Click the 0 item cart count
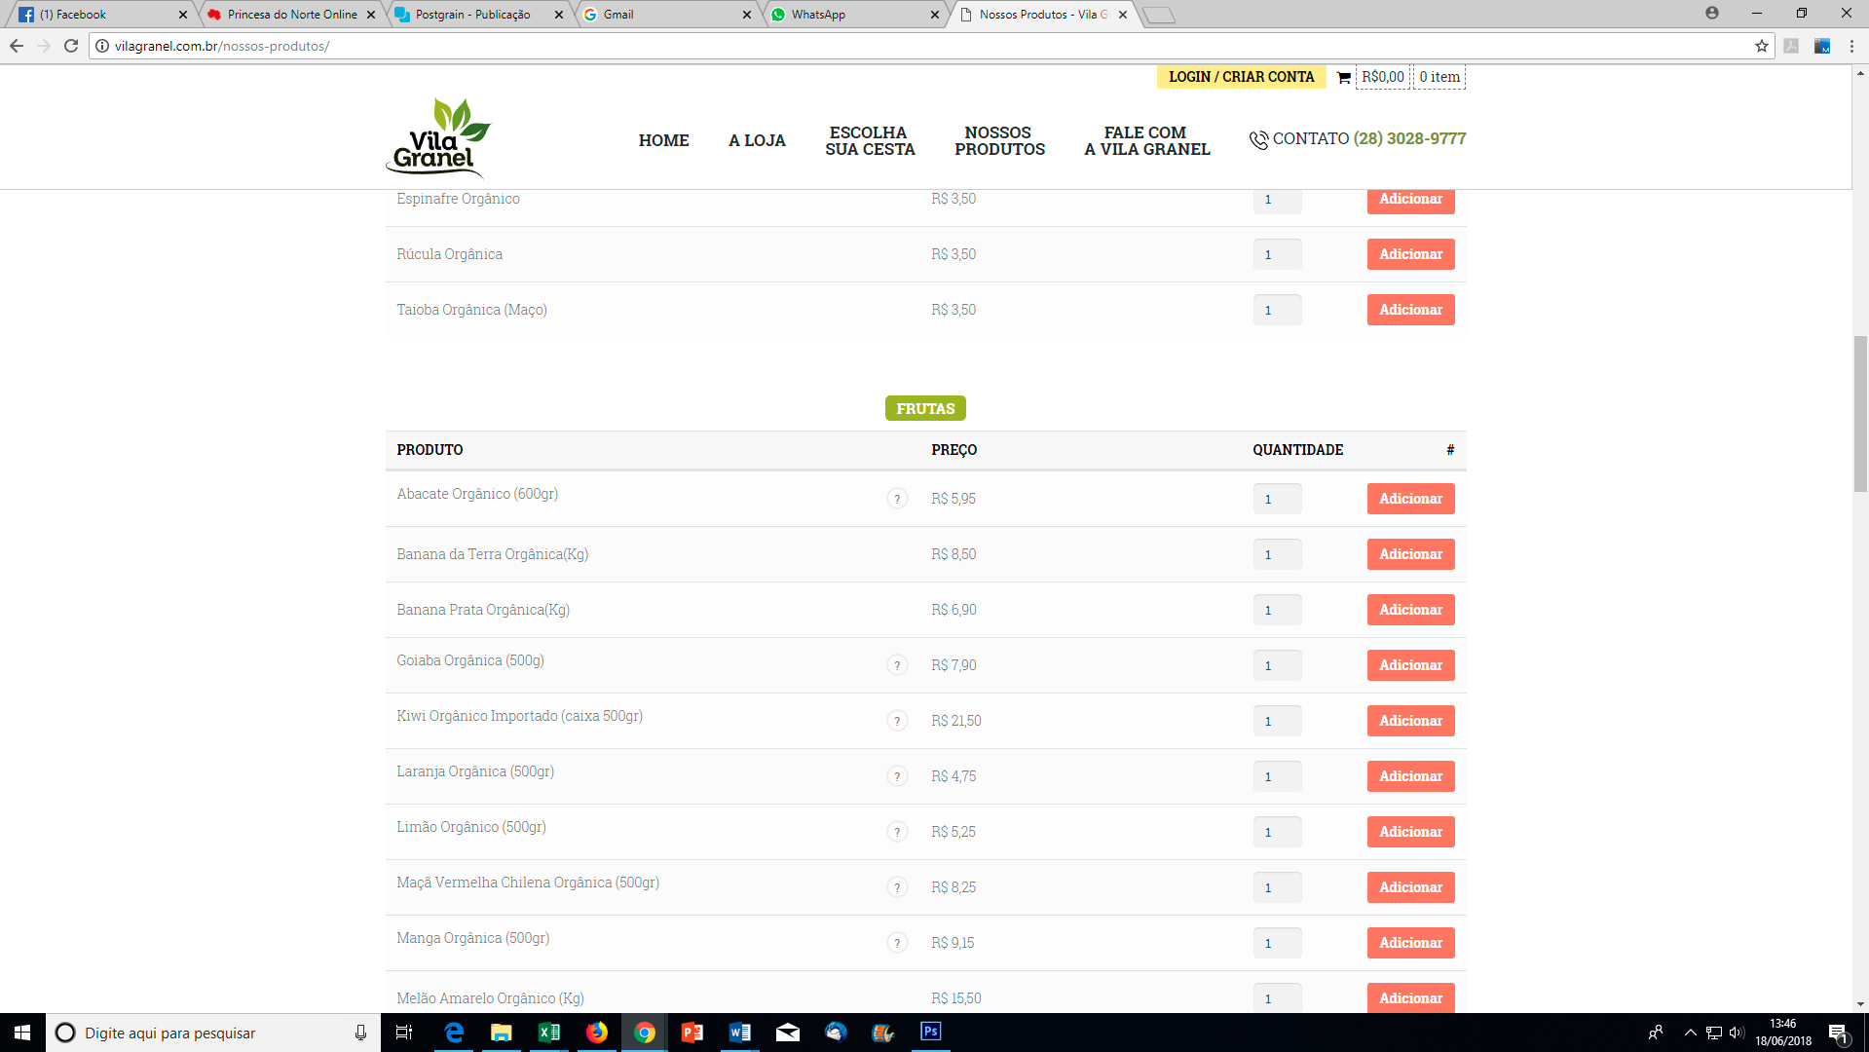Image resolution: width=1869 pixels, height=1052 pixels. (x=1439, y=77)
